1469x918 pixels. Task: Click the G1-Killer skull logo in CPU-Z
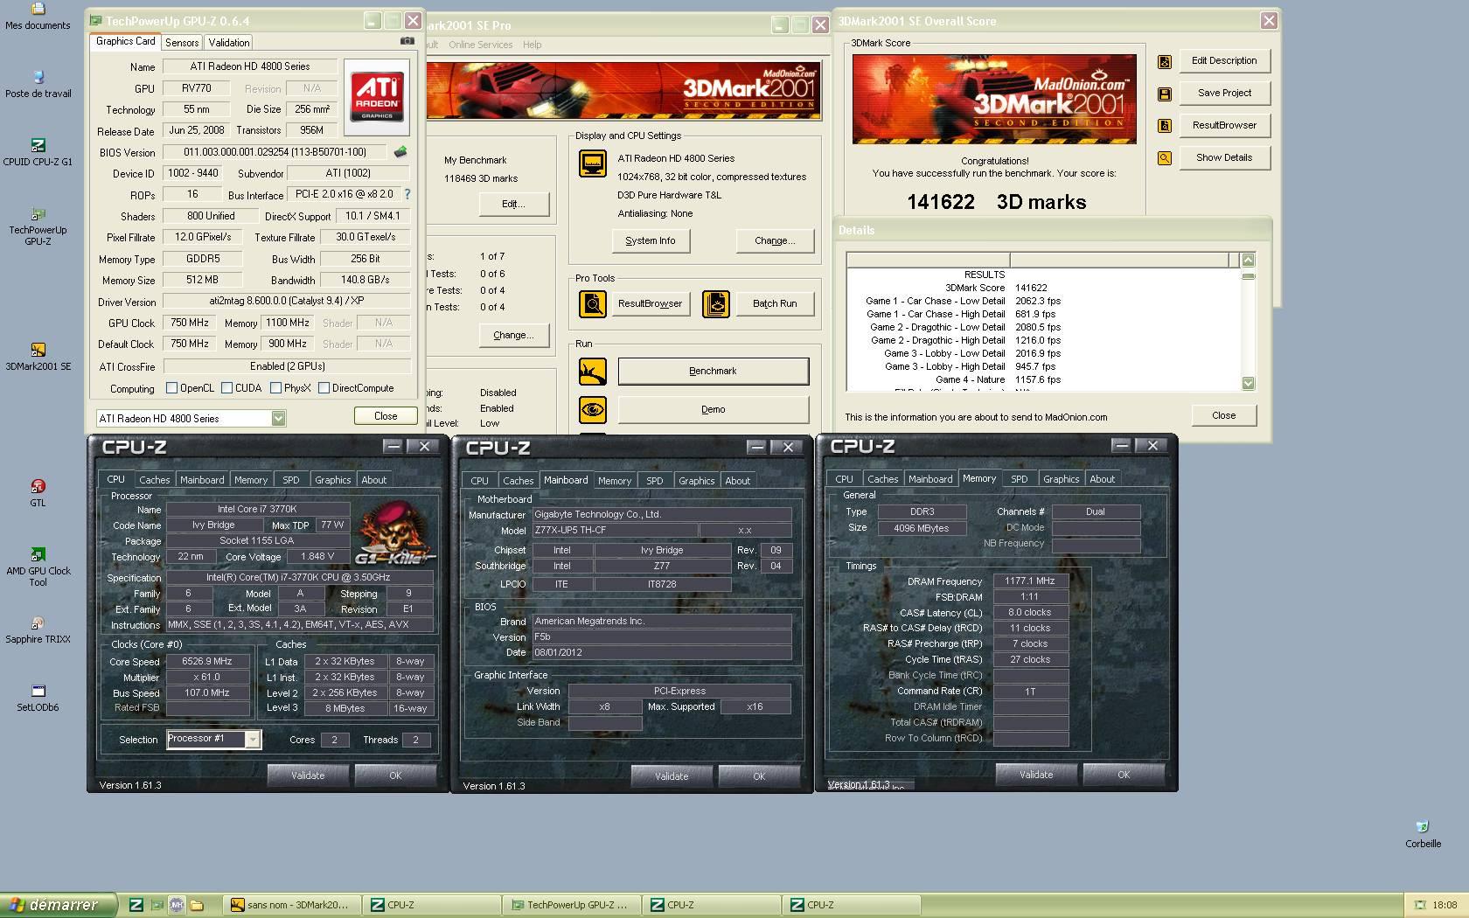(x=394, y=532)
